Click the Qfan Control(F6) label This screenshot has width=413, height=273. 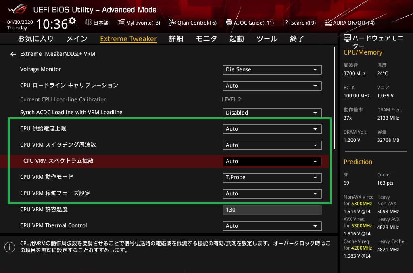pyautogui.click(x=197, y=23)
